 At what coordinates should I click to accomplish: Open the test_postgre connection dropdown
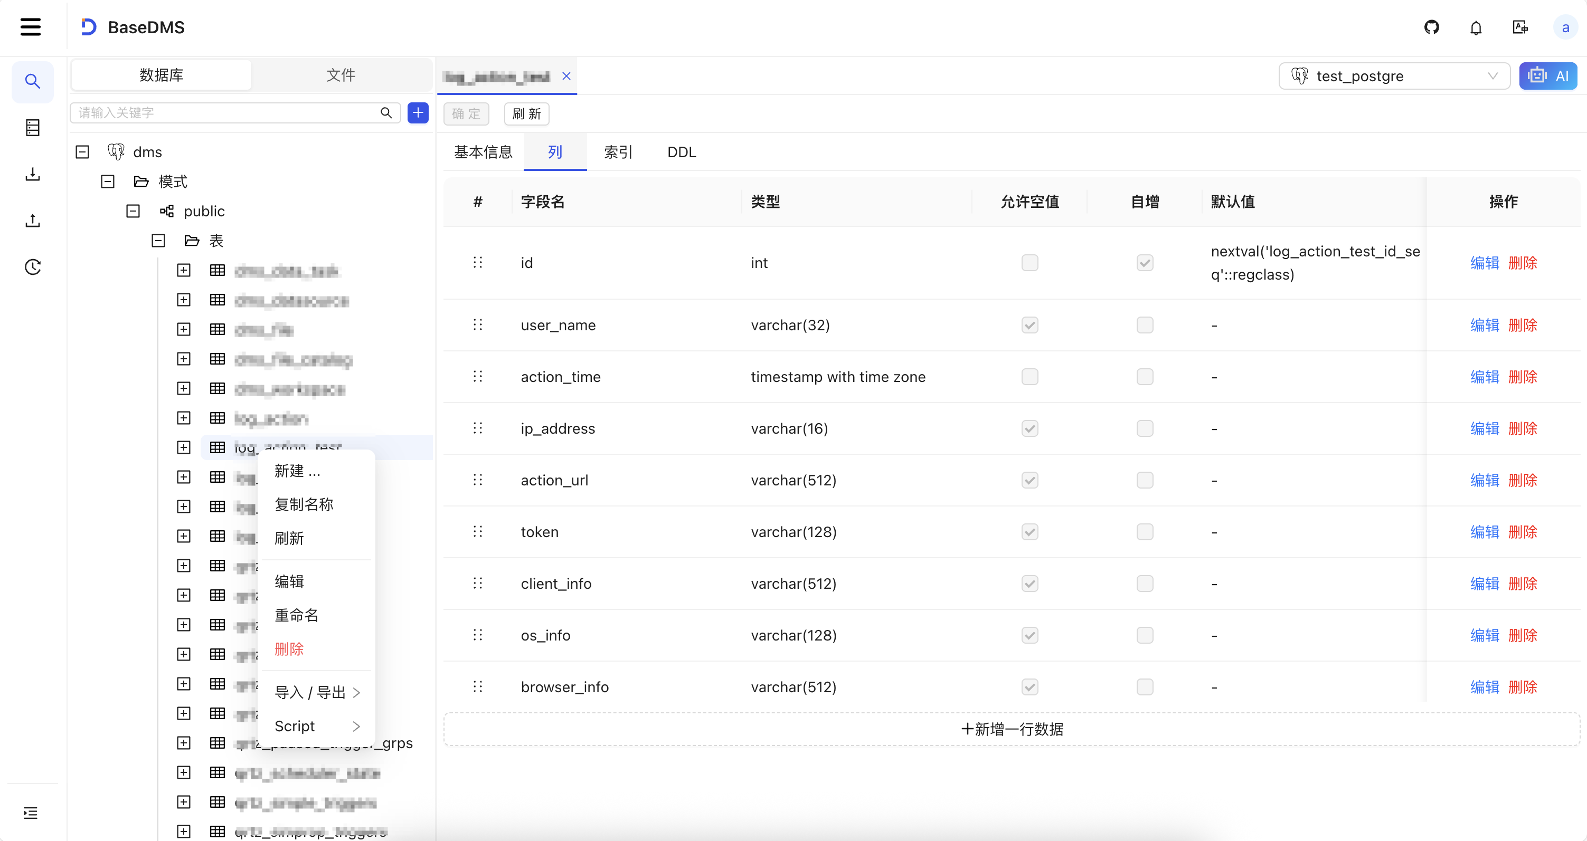coord(1394,76)
